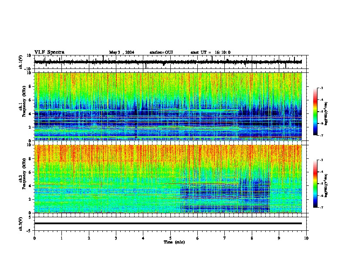Screen dimensions: 345x267
Task: Click the date text "May 3 , 2024"
Action: click(122, 52)
